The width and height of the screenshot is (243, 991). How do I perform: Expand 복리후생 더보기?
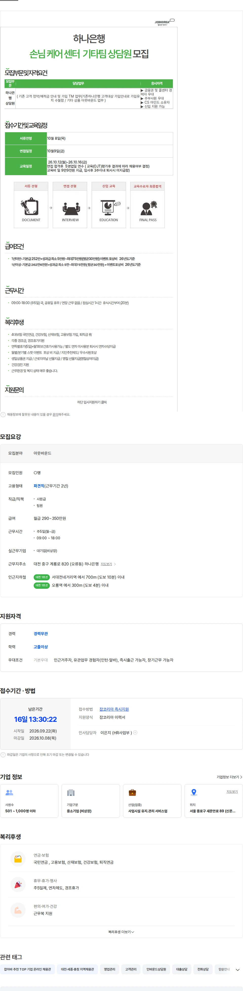(x=121, y=932)
